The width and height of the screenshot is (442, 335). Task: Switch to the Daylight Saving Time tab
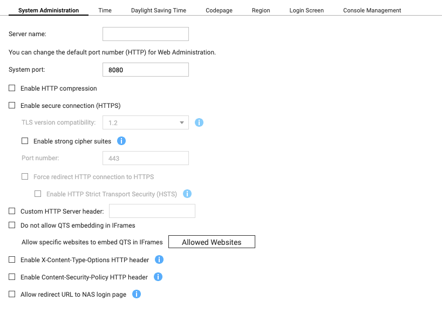point(159,10)
